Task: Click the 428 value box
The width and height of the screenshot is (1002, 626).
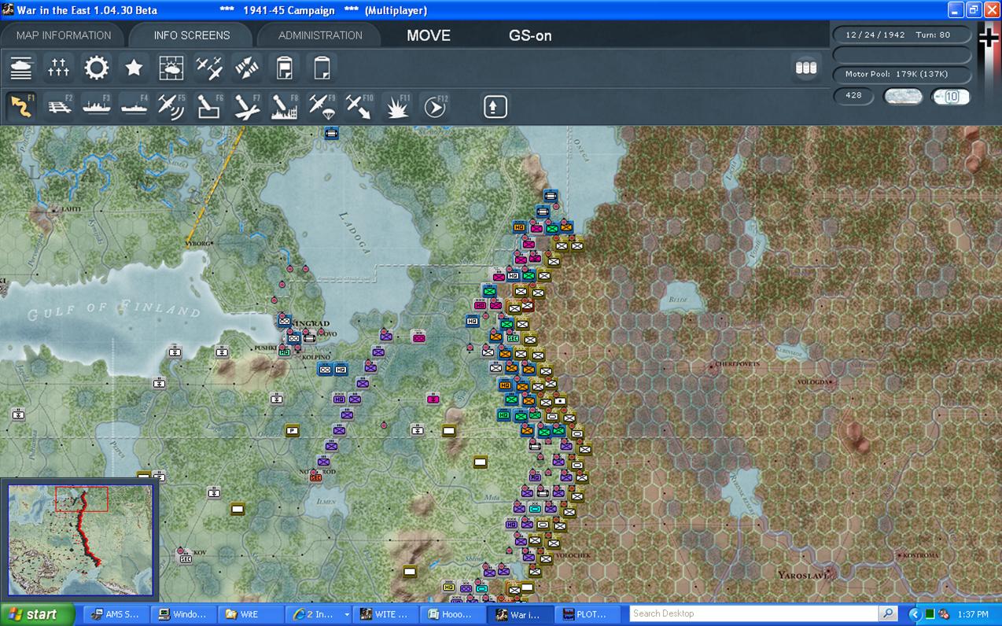Action: [854, 95]
